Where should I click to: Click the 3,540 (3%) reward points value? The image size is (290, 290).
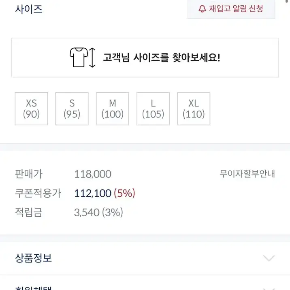click(x=98, y=212)
